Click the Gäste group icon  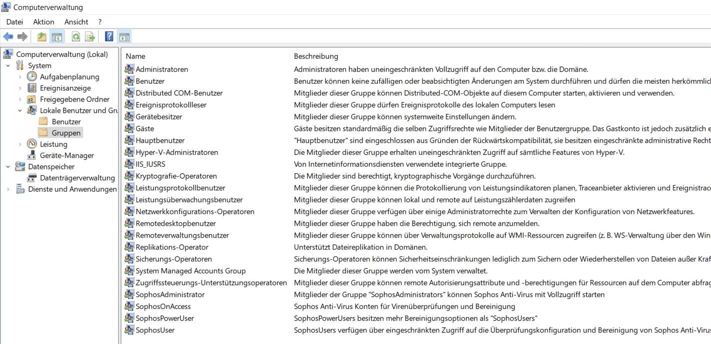coord(129,128)
